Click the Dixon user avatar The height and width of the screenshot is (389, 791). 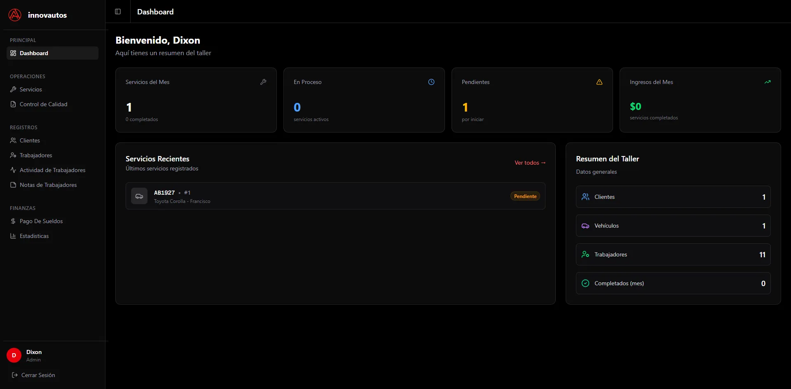coord(14,355)
